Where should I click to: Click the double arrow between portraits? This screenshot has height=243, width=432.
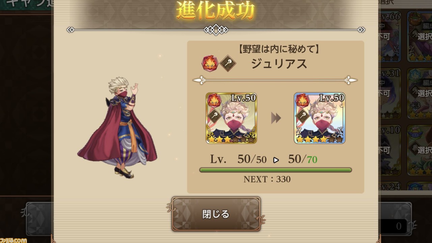coord(276,118)
